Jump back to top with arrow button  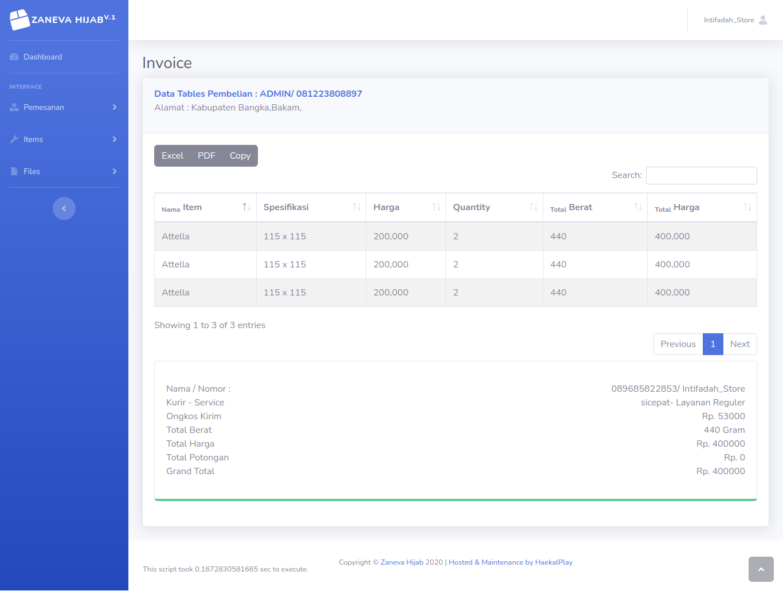761,569
